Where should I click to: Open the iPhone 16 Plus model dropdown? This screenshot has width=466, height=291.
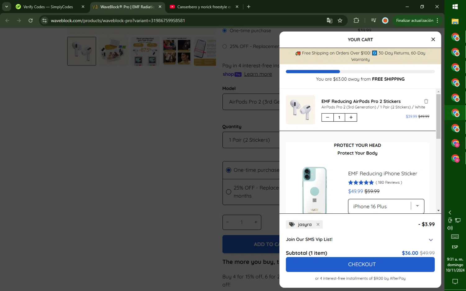[x=386, y=206]
